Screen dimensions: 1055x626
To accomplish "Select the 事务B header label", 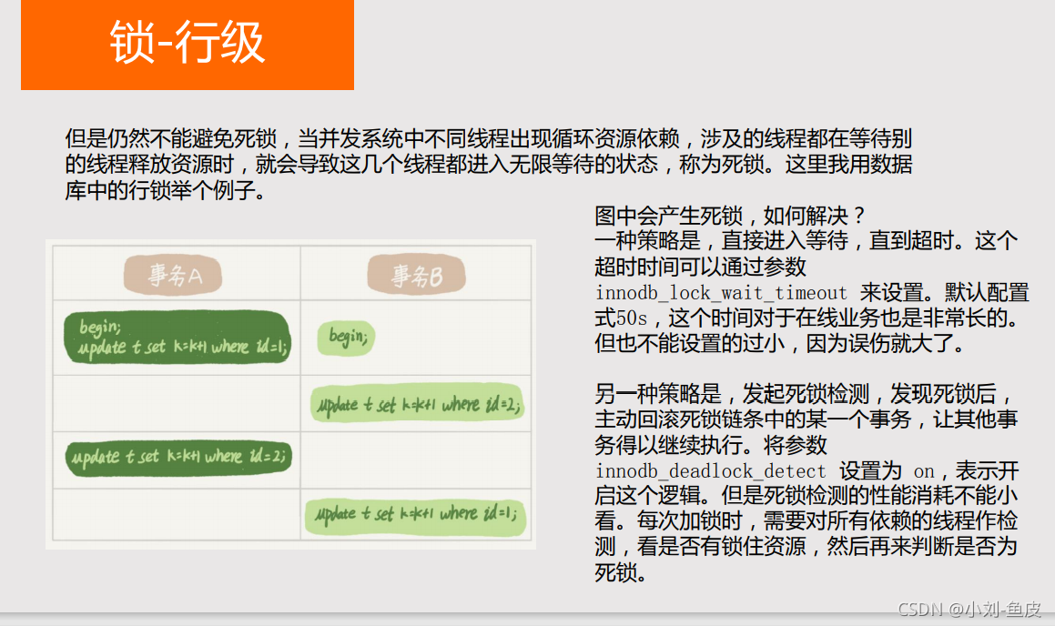I will pyautogui.click(x=417, y=275).
